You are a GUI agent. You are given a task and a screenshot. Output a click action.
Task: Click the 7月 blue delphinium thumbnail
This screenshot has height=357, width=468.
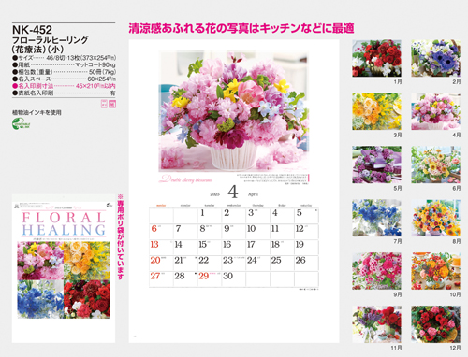coord(376,218)
